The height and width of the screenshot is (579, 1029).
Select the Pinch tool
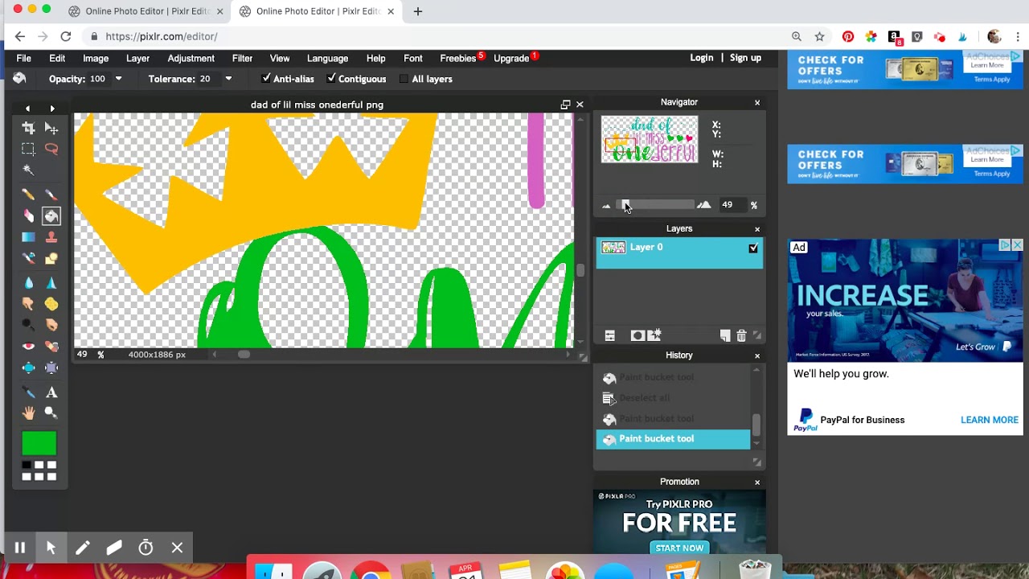51,368
